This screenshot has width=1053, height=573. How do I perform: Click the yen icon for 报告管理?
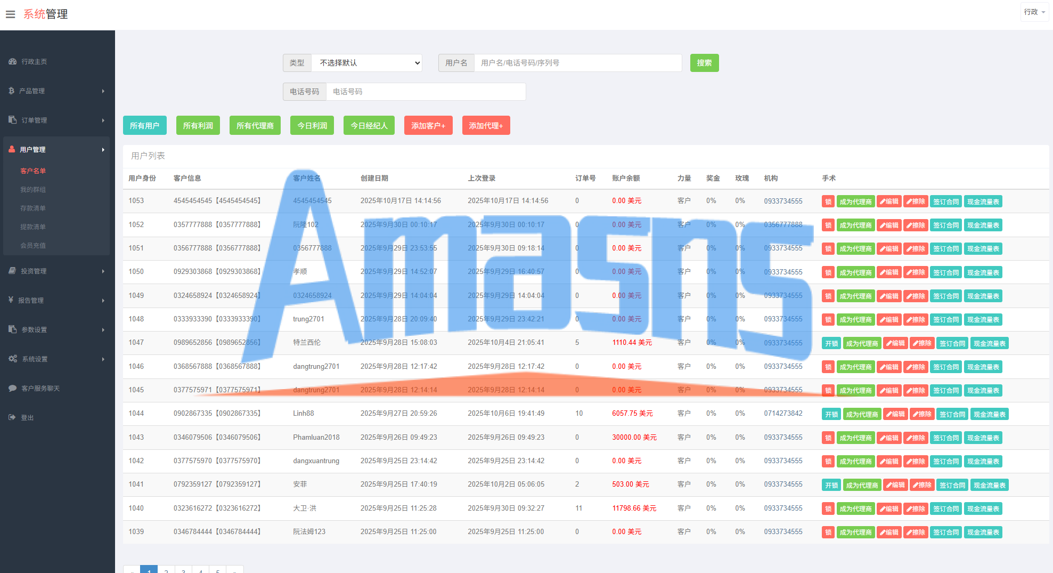point(11,300)
